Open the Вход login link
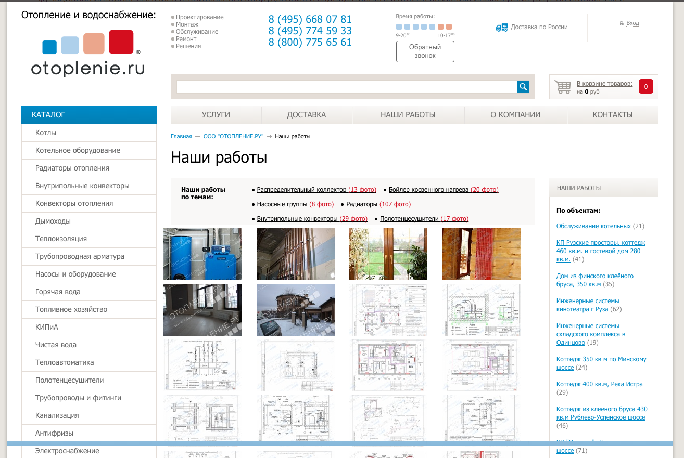Screen dimensions: 684x458 tap(632, 23)
